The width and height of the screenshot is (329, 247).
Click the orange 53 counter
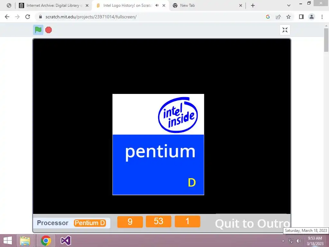click(158, 221)
